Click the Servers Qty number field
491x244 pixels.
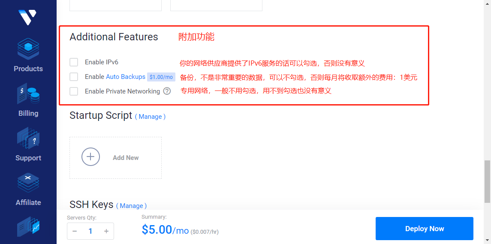coord(90,231)
